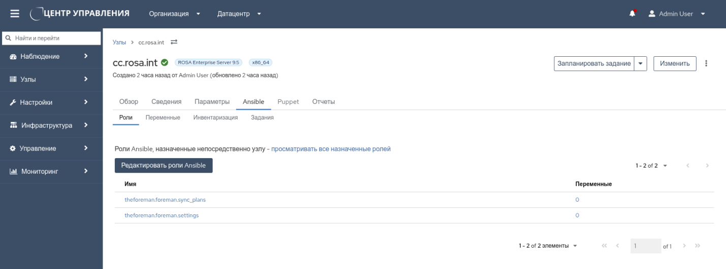Open theforeman.foreman.sync_plans role link
This screenshot has width=726, height=269.
(x=165, y=200)
